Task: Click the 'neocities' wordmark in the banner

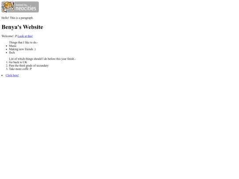Action: (26, 8)
